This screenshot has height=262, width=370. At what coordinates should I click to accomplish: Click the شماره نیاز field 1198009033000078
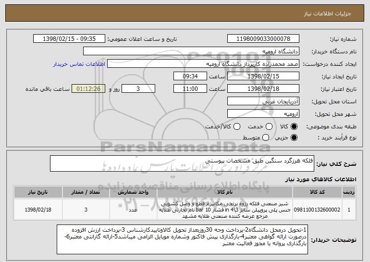263,39
